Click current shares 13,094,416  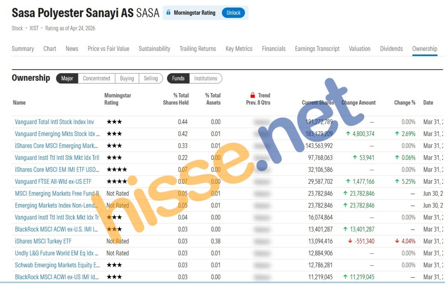pos(319,241)
